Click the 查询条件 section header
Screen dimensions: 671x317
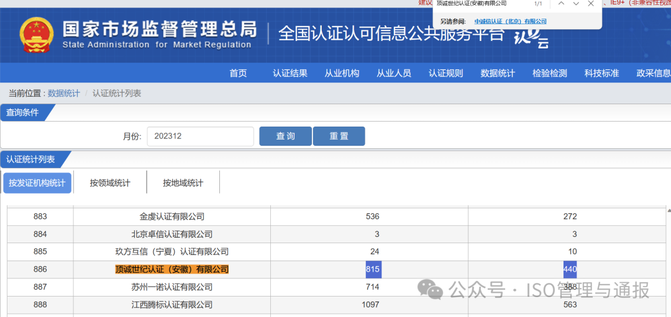click(23, 113)
